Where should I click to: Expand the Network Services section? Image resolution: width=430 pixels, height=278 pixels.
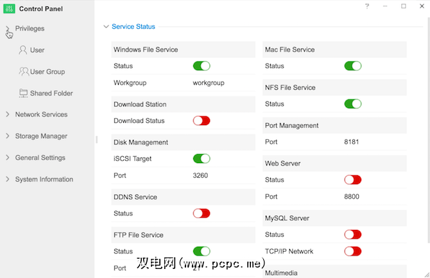pos(41,115)
